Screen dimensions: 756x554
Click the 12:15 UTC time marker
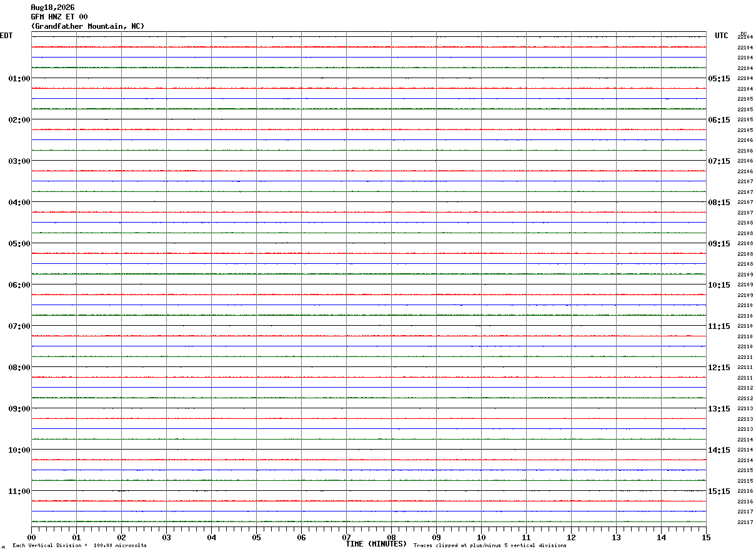click(x=719, y=368)
